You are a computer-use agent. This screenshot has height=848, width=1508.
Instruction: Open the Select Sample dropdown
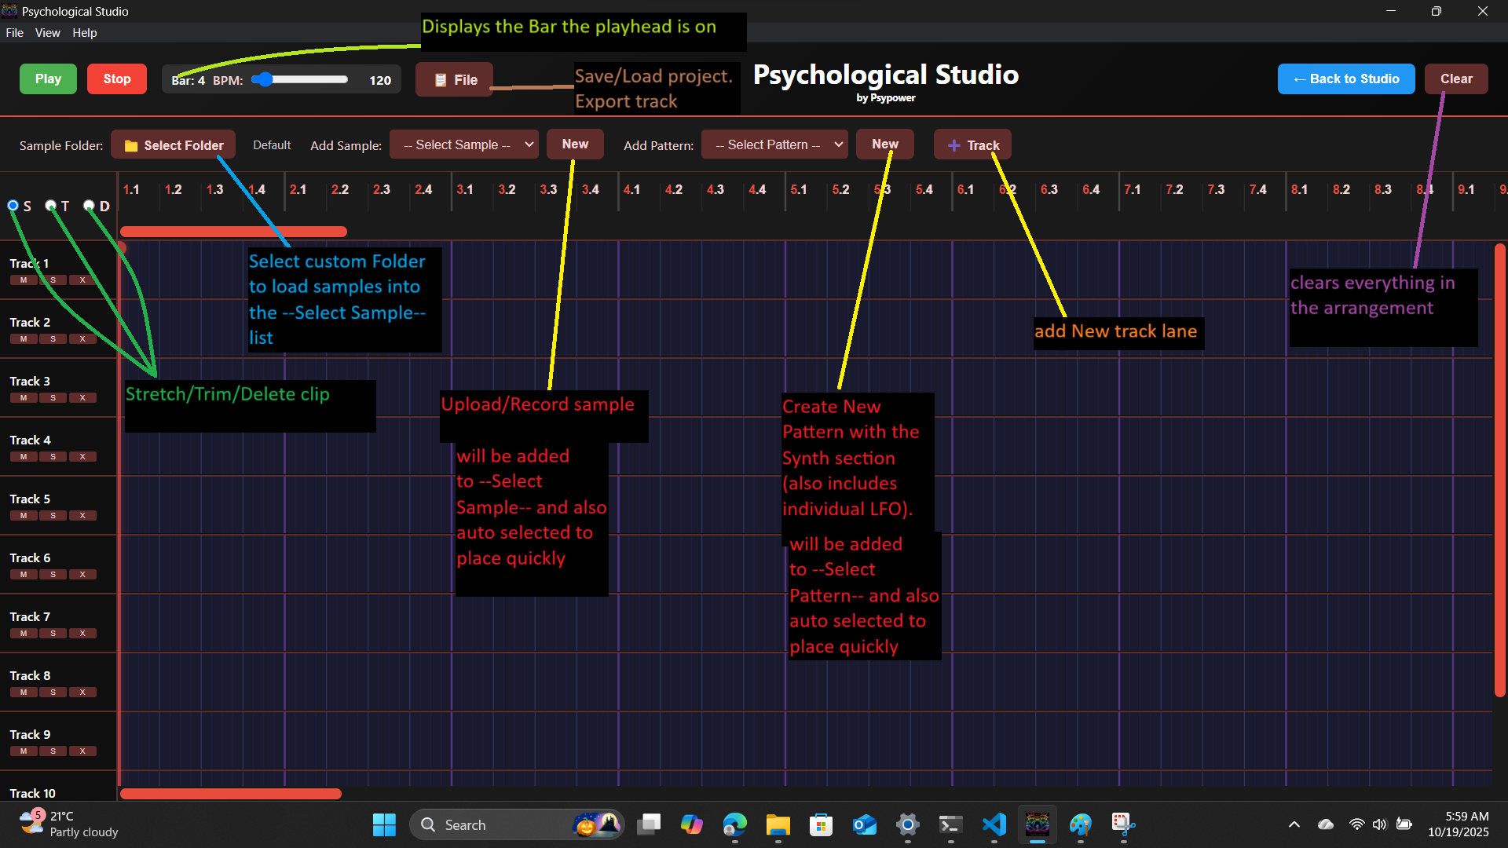(464, 145)
